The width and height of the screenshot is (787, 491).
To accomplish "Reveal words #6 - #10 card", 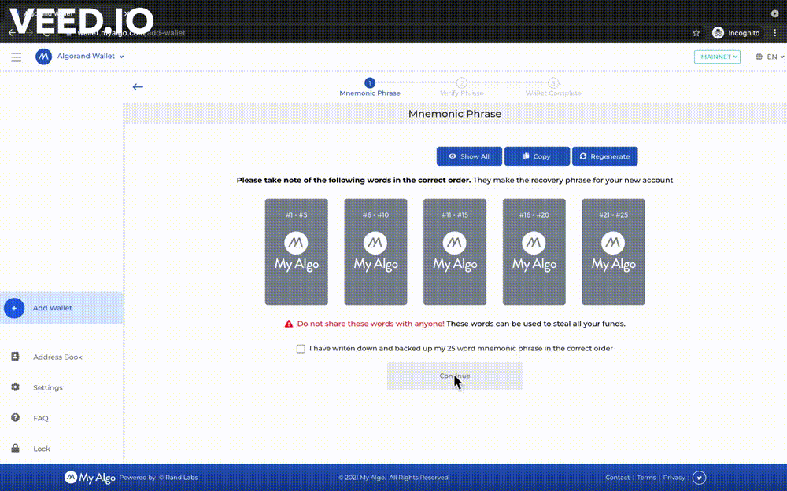I will point(375,251).
